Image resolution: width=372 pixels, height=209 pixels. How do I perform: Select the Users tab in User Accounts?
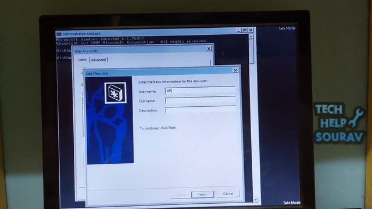(83, 59)
